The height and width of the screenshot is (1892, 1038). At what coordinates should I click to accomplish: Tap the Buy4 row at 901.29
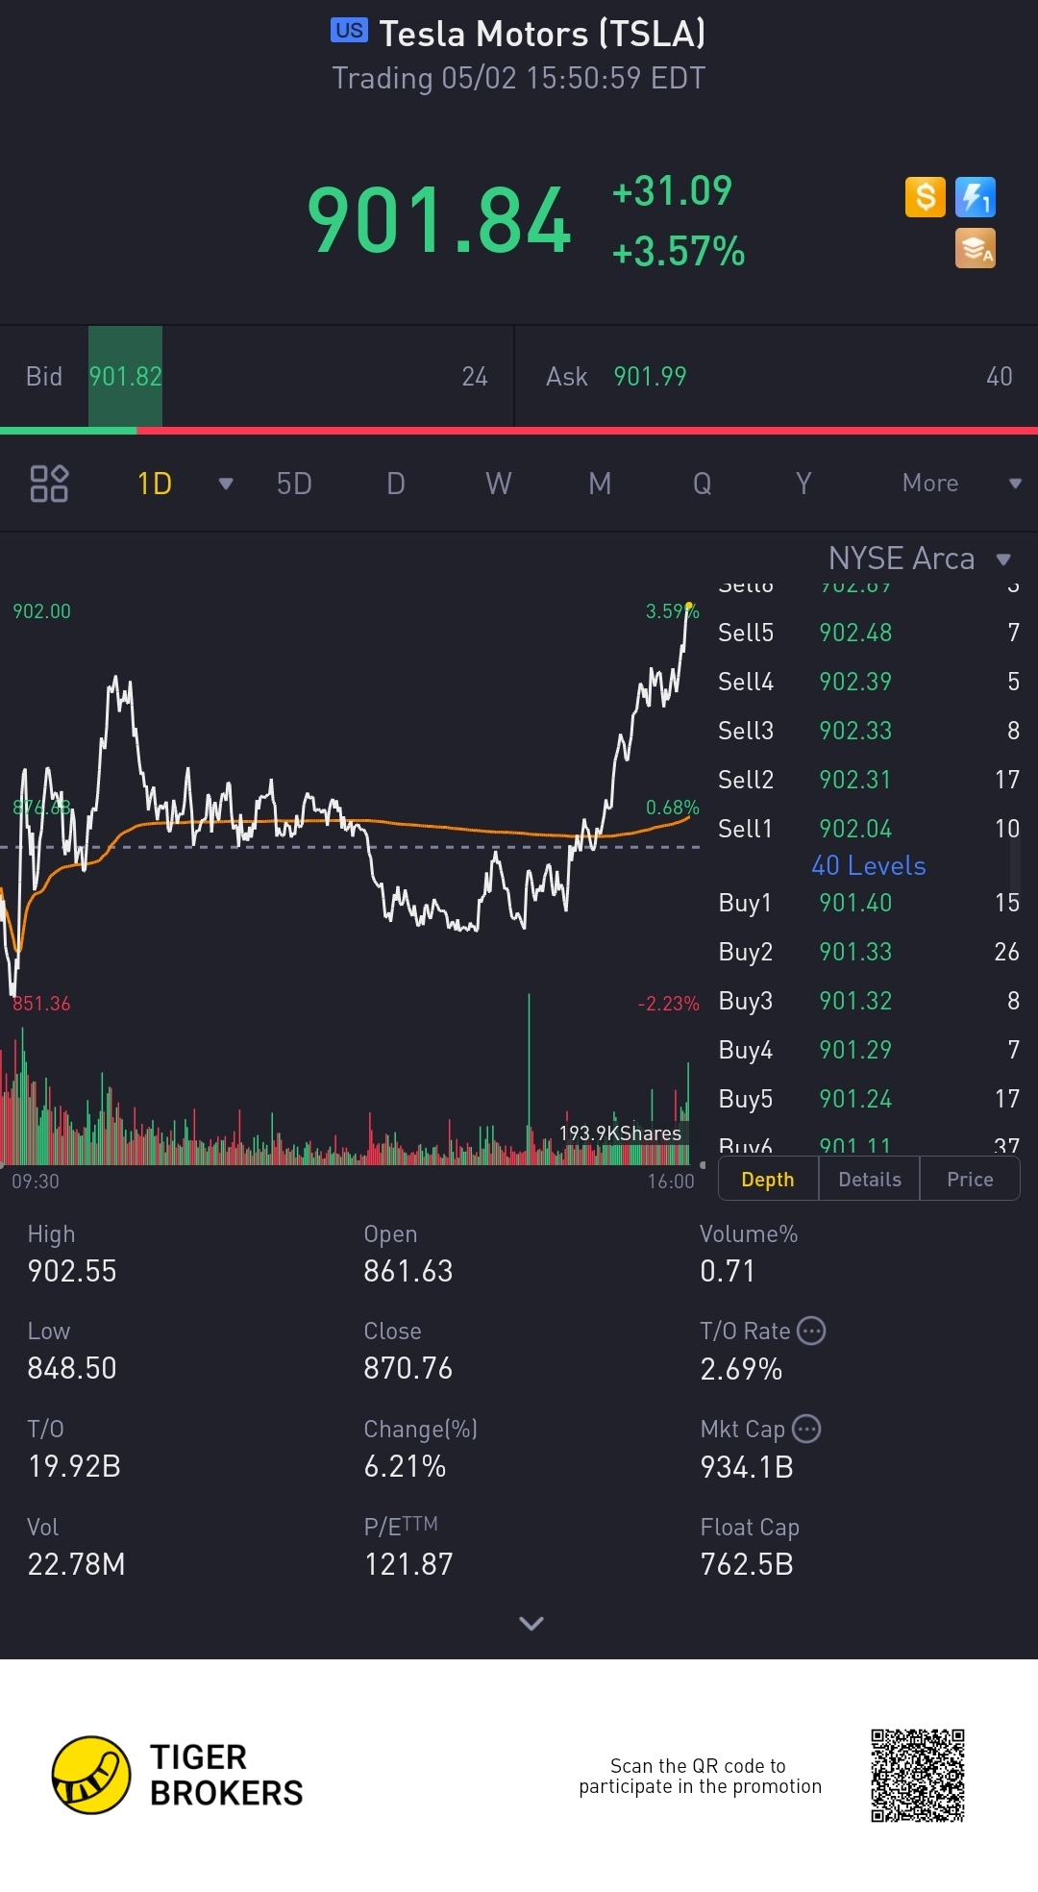tap(869, 1050)
